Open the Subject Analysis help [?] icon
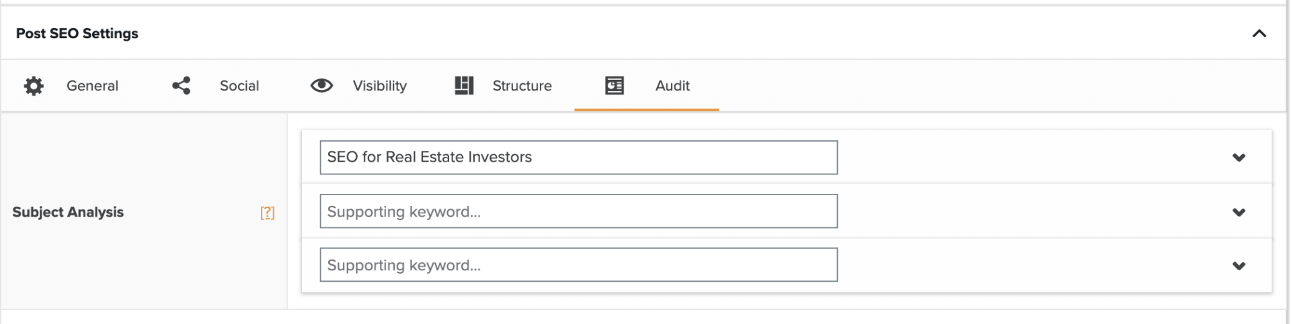This screenshot has width=1291, height=324. 268,213
